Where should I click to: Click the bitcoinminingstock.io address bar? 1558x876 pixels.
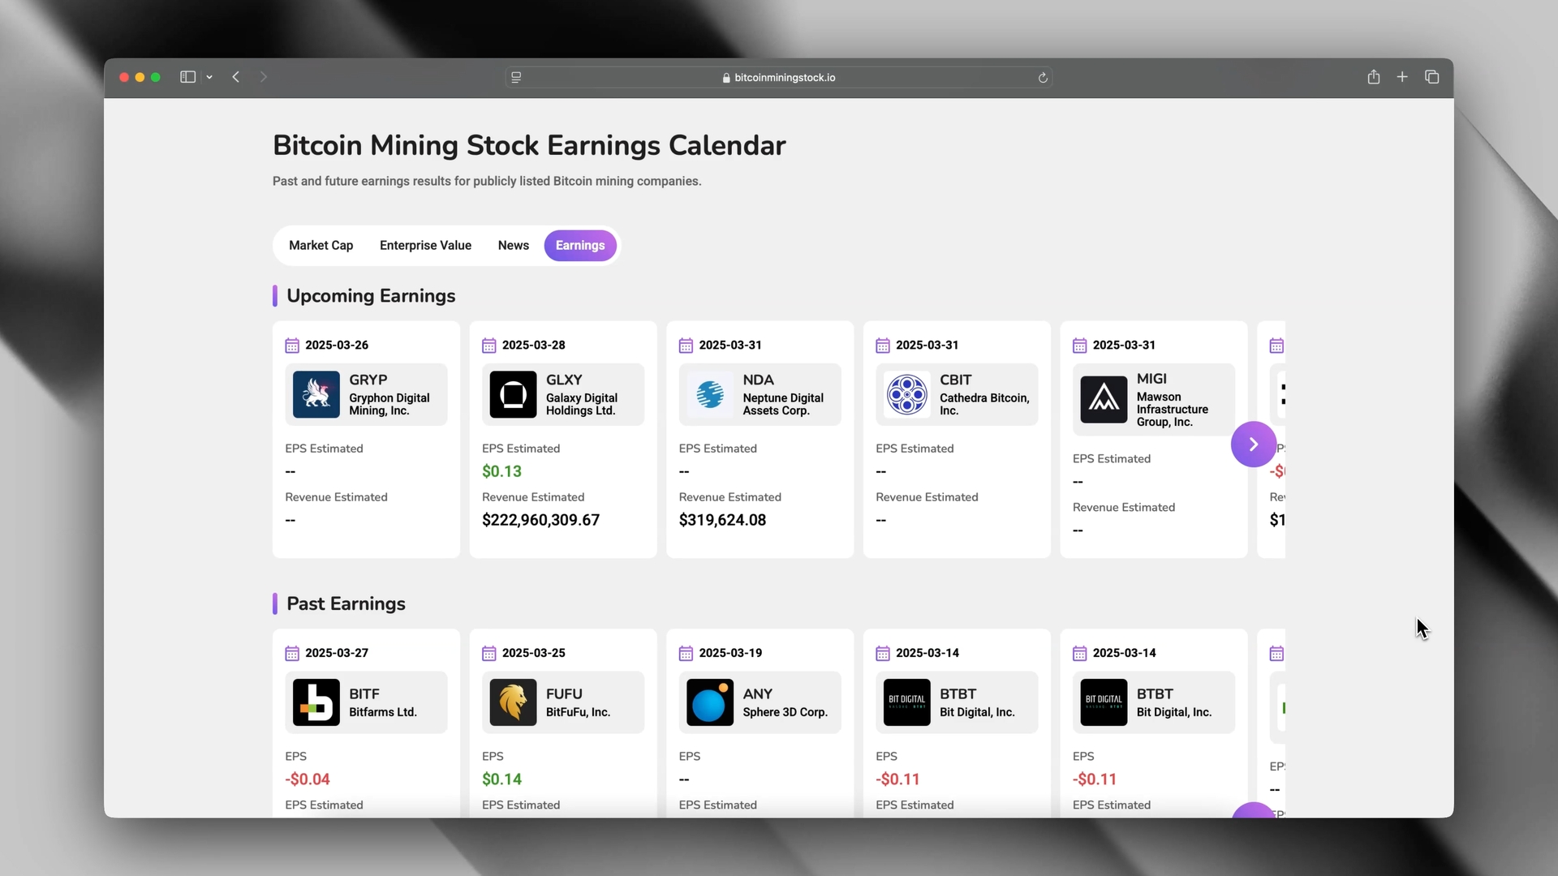click(x=779, y=78)
